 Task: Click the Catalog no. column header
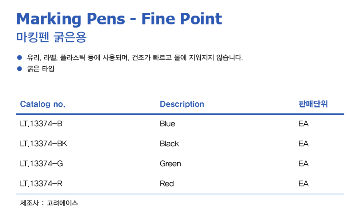click(x=43, y=104)
